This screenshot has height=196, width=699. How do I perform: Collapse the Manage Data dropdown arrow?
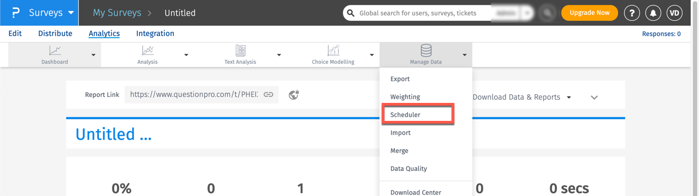pyautogui.click(x=465, y=55)
